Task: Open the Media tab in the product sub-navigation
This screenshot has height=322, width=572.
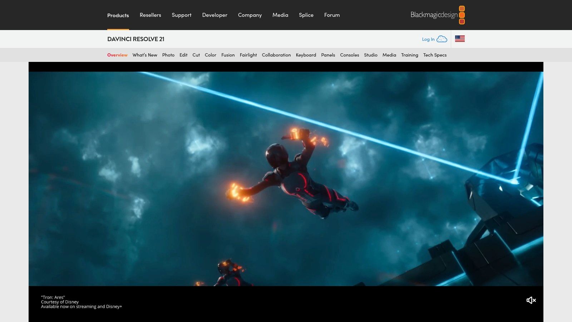Action: click(389, 55)
